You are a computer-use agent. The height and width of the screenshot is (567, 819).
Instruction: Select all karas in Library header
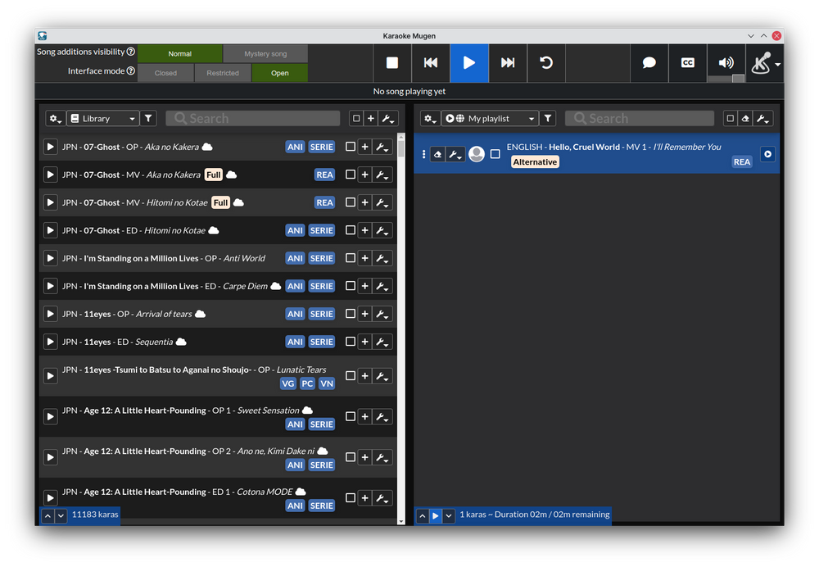(x=356, y=119)
